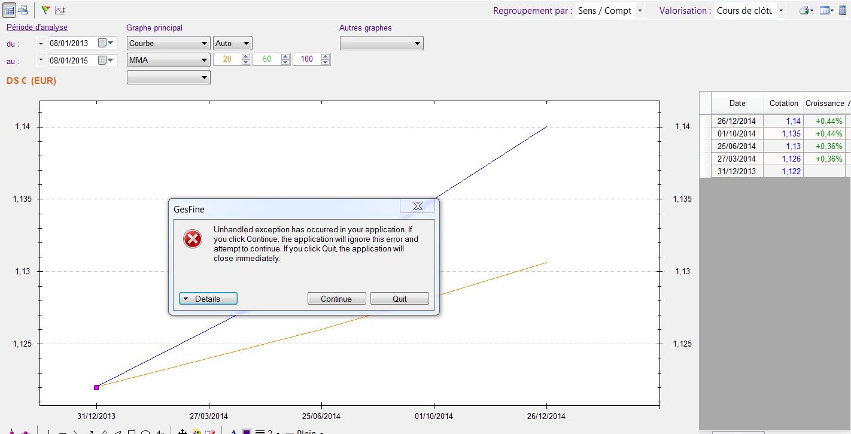
Task: Select the 26/12/2014 table row date
Action: coord(737,121)
